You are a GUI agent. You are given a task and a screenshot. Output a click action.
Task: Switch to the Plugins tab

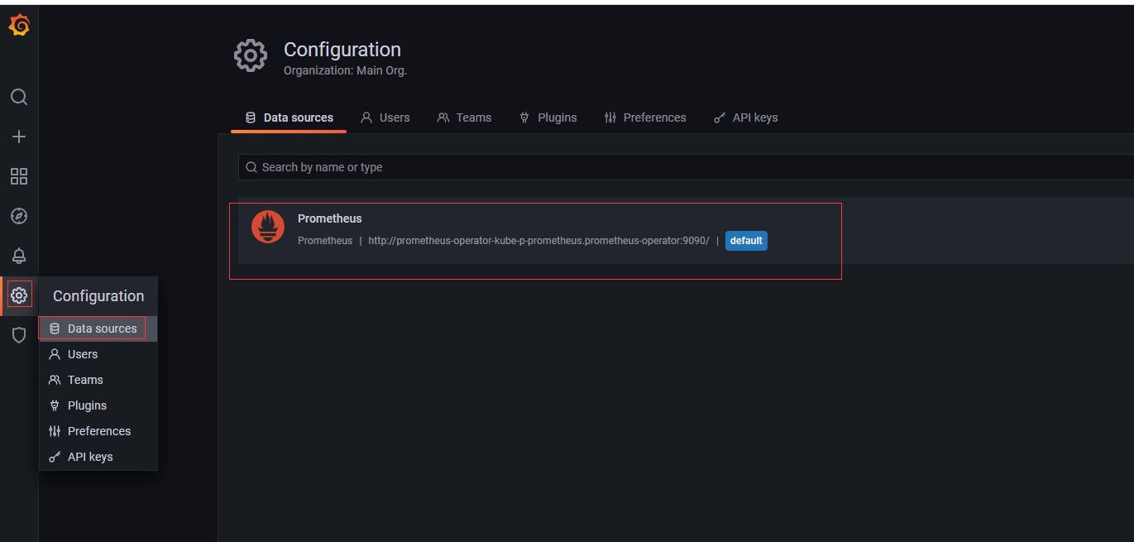click(548, 118)
